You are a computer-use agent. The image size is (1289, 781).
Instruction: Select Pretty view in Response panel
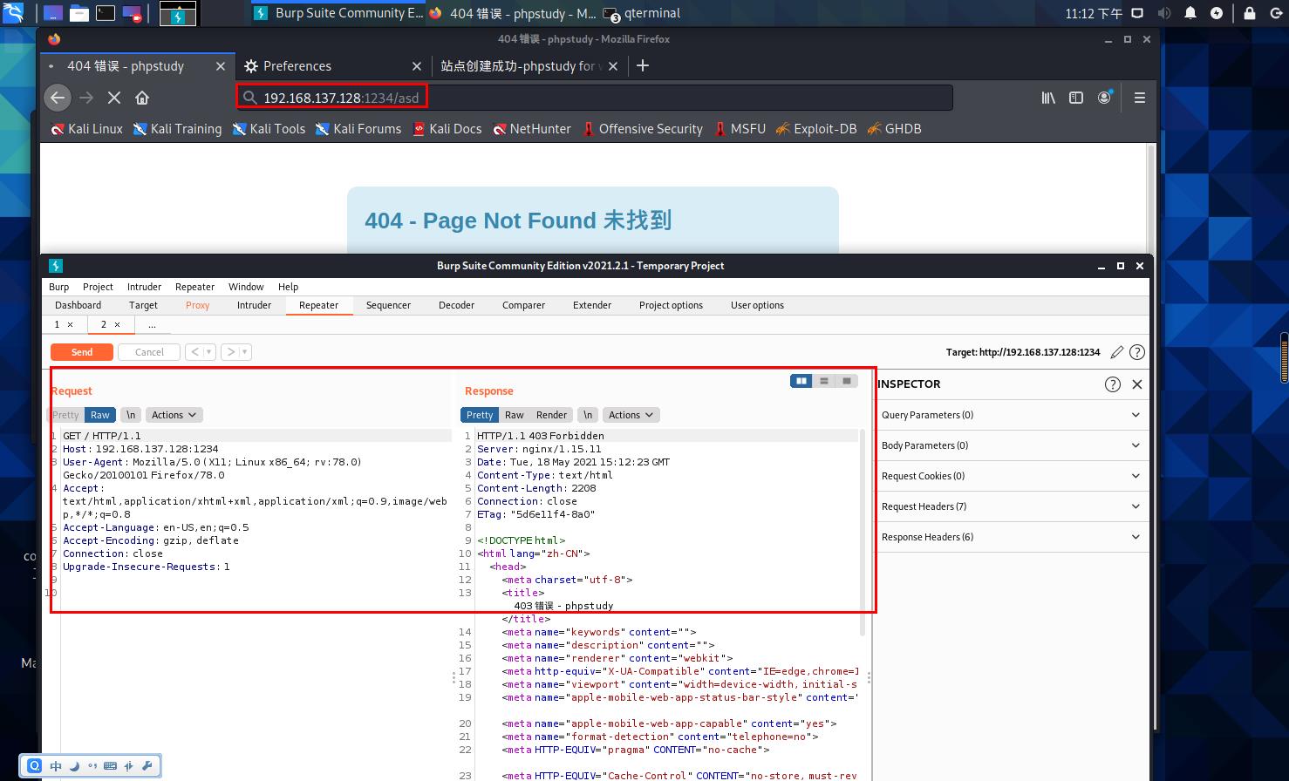(480, 415)
